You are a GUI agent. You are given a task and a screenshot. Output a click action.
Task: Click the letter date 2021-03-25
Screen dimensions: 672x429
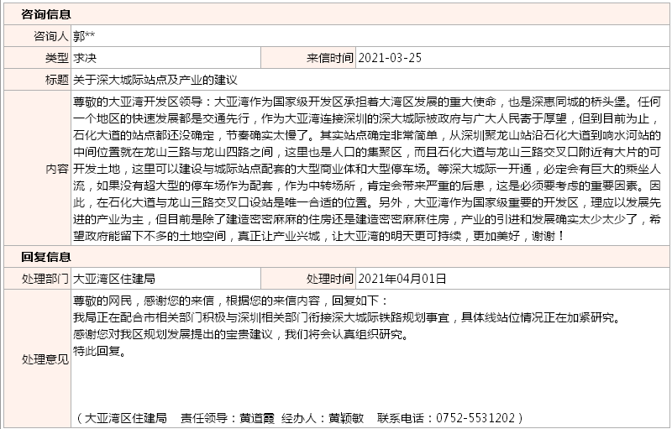(x=390, y=59)
